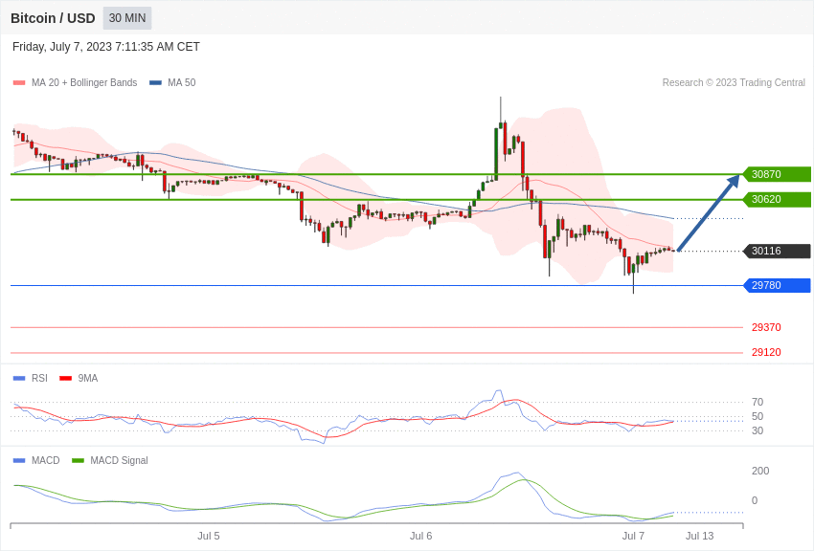Click the MA 20 + Bollinger Bands legend swatch
The image size is (814, 551).
19,83
